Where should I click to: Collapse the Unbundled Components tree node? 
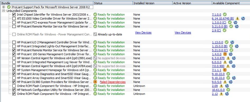pos(4,11)
